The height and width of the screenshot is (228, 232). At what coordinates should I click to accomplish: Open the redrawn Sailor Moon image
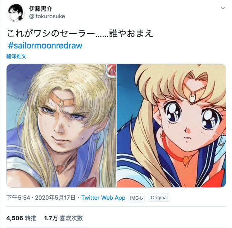61,126
